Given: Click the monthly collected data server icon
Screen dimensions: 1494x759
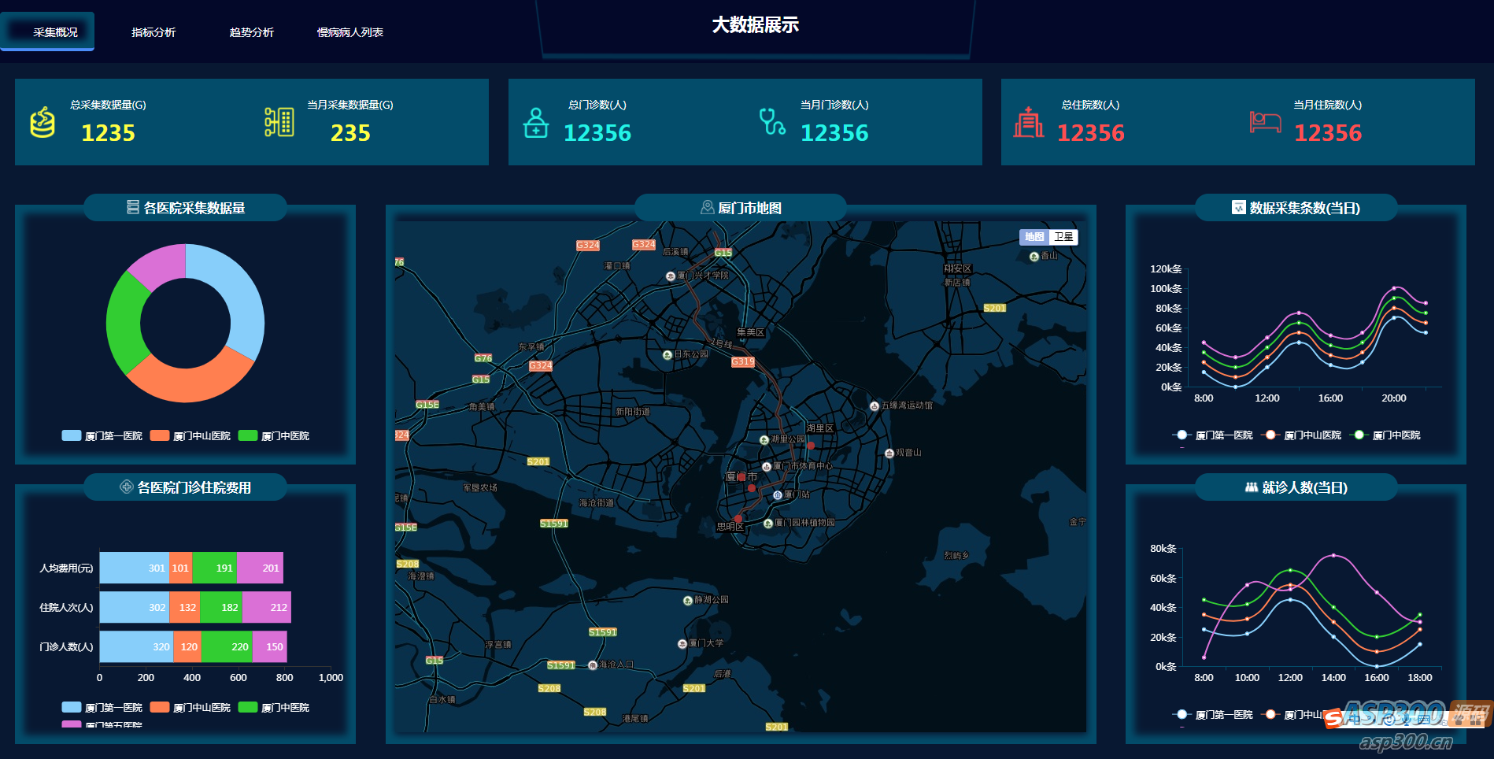Looking at the screenshot, I should pos(279,122).
